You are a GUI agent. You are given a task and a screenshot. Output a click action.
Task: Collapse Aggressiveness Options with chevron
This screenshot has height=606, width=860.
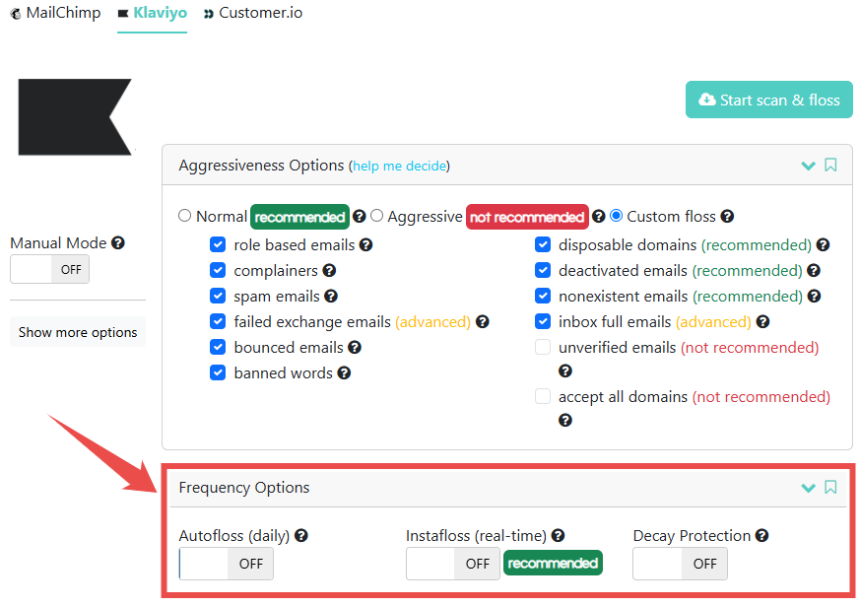click(x=808, y=166)
